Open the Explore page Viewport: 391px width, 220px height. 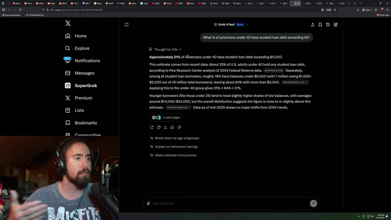click(77, 48)
